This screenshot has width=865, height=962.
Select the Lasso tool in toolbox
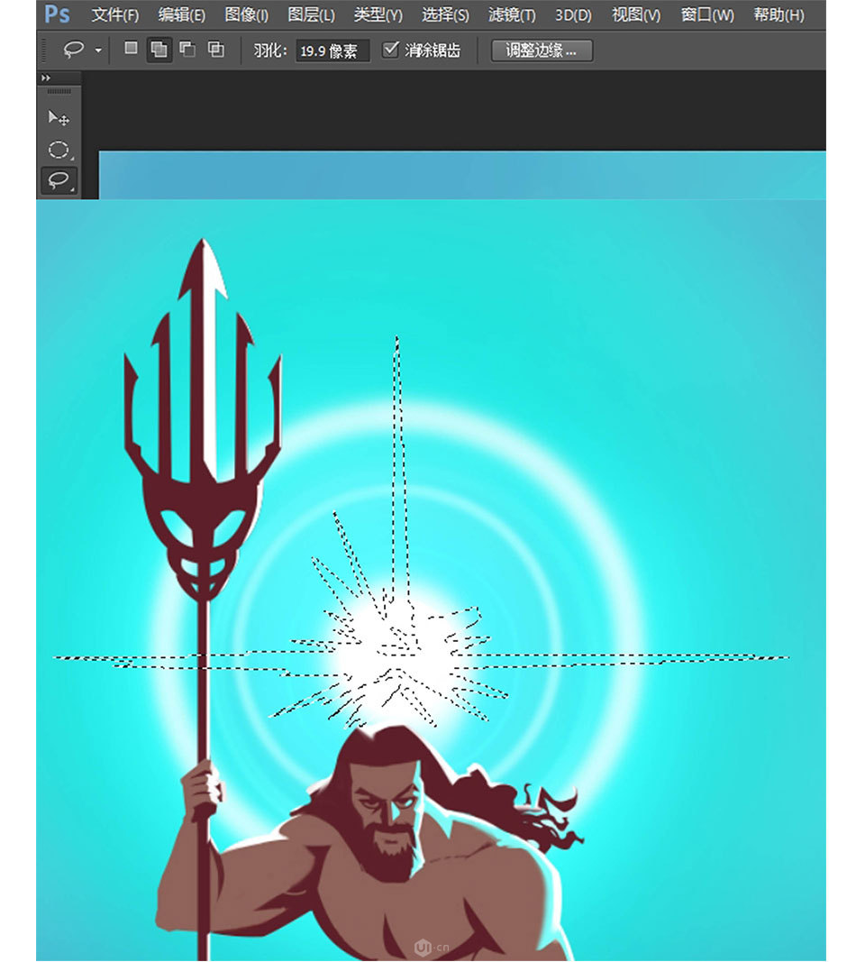click(x=59, y=180)
